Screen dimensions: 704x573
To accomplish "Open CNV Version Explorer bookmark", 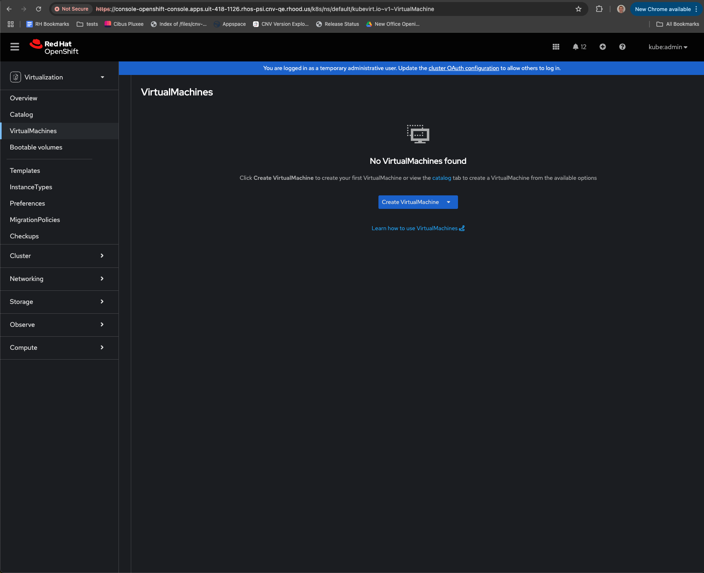I will [281, 24].
